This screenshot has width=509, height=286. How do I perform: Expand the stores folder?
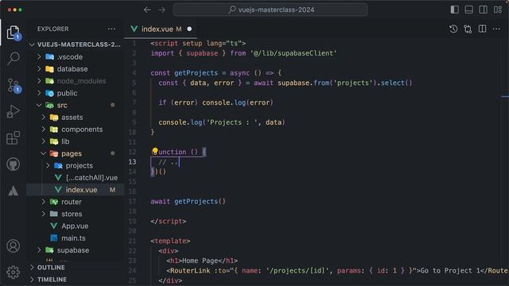(76, 214)
